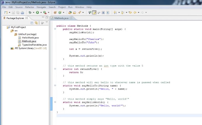The image size is (202, 125).
Task: Open the Refactor menu
Action: (x=30, y=7)
